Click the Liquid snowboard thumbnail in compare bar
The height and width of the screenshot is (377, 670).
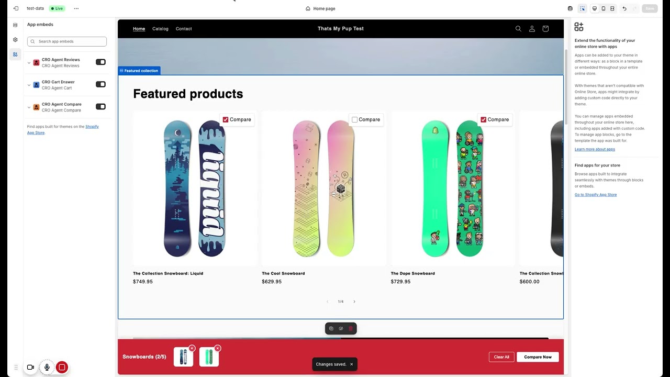tap(183, 357)
